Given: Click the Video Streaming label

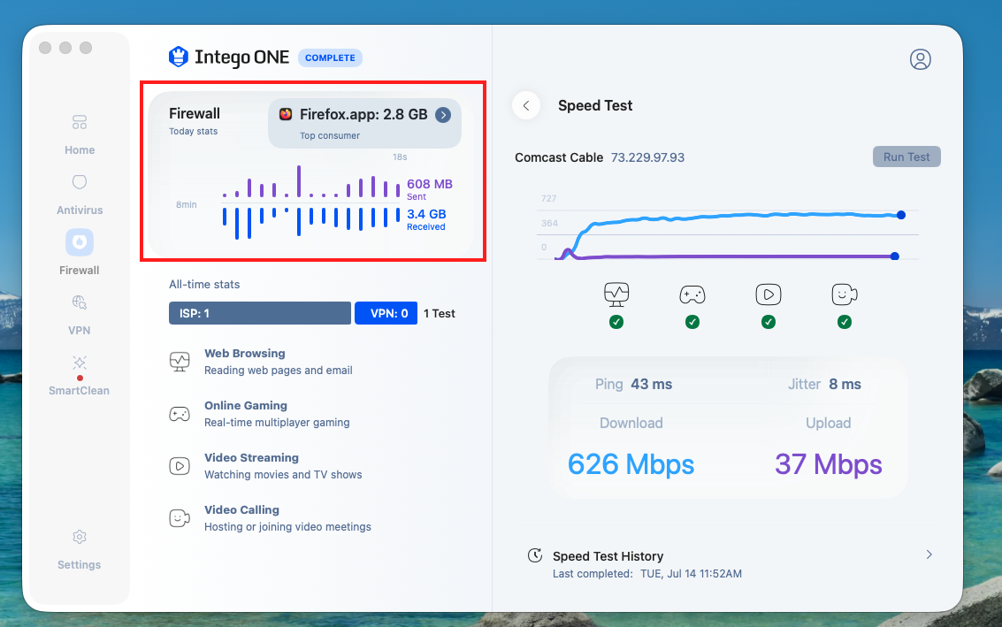Looking at the screenshot, I should [251, 457].
